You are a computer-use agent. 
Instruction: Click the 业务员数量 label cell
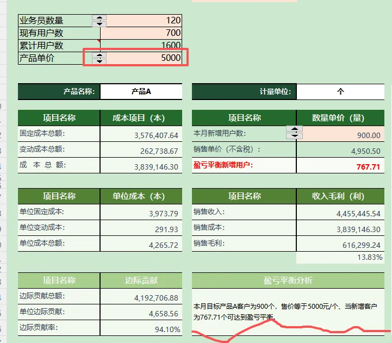coord(59,21)
